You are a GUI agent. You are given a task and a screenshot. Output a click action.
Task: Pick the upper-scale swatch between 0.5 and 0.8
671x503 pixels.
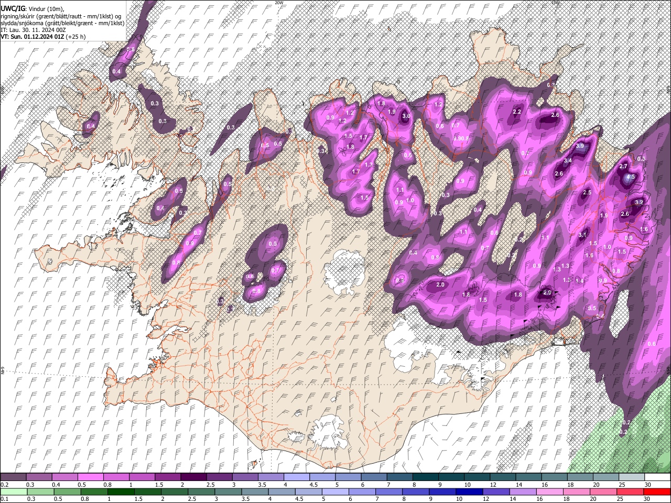(90, 477)
